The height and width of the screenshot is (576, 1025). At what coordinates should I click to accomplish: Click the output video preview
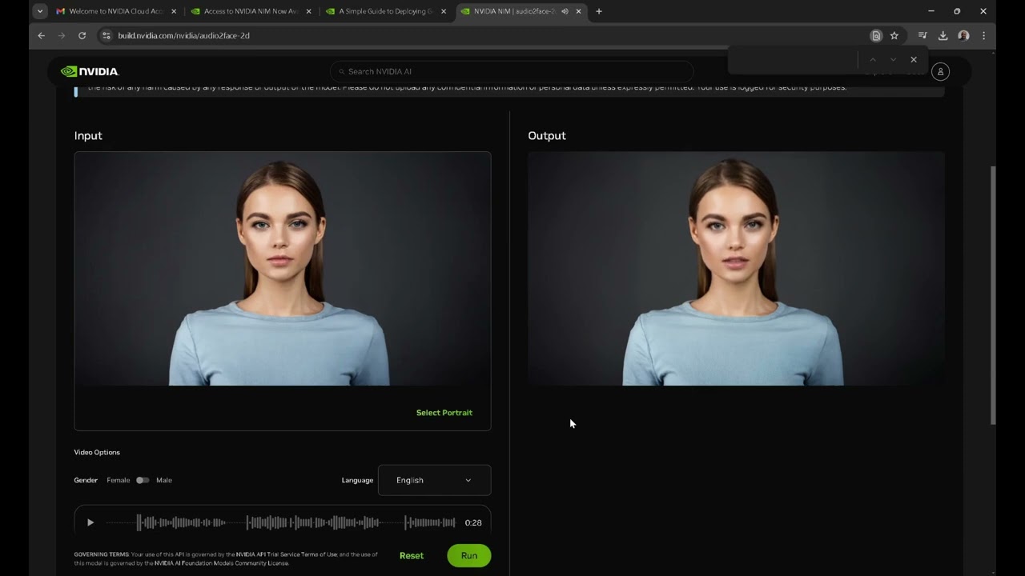[x=736, y=269]
